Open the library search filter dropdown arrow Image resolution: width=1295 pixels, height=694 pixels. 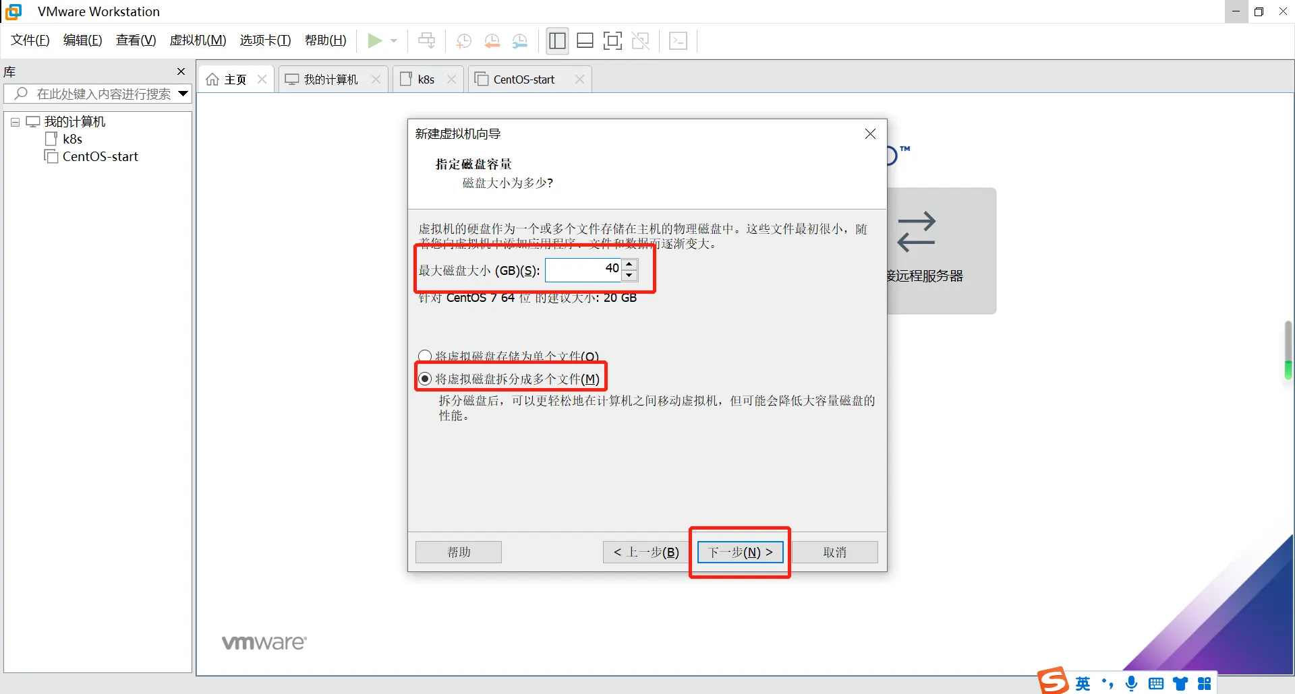183,94
